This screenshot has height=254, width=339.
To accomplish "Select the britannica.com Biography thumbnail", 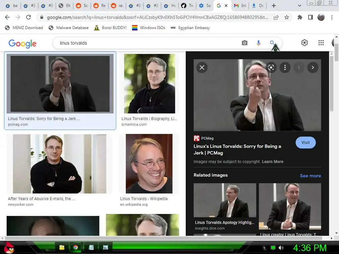I will click(149, 84).
